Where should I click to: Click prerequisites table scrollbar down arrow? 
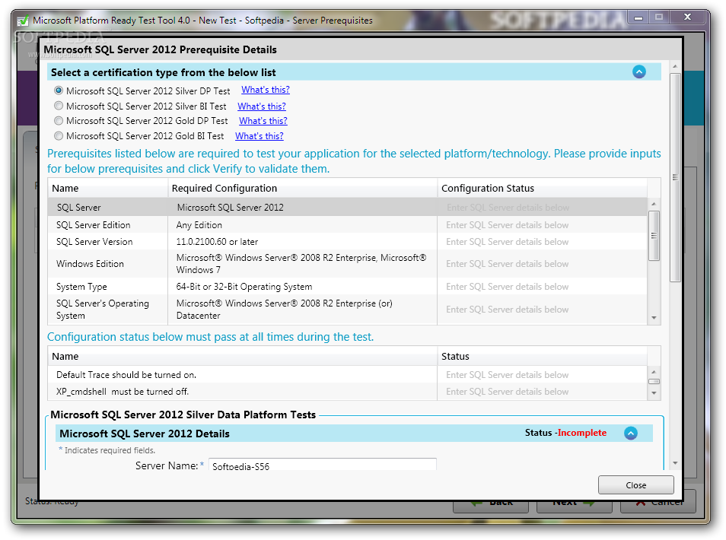[654, 318]
